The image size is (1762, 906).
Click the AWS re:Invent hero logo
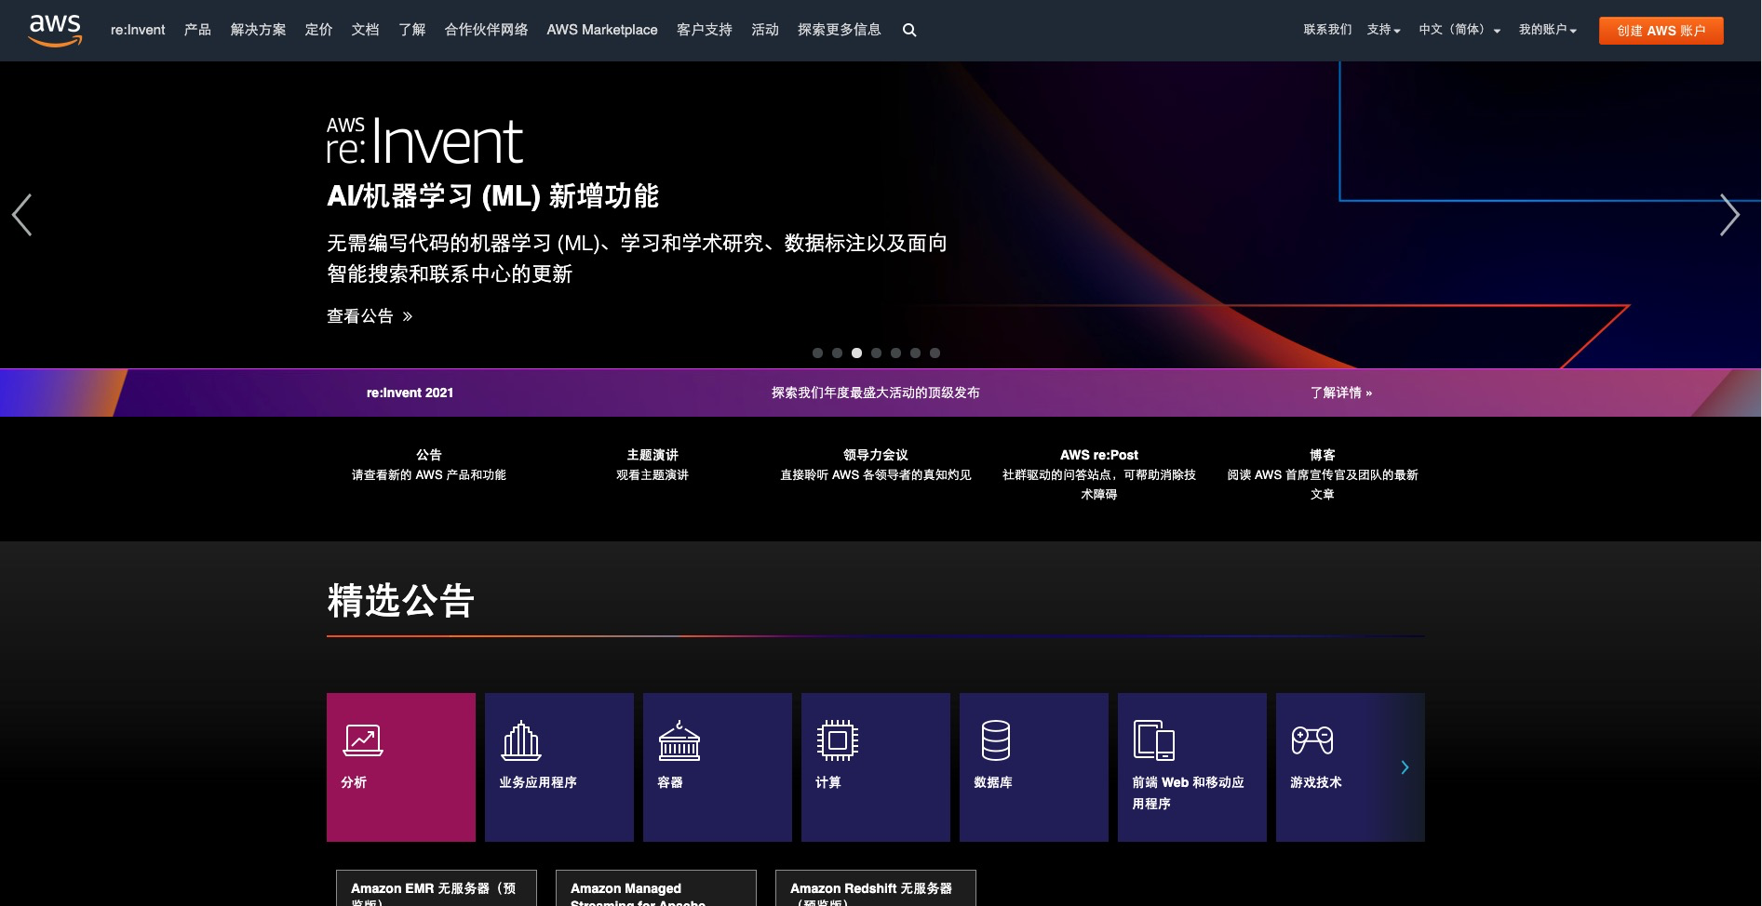pos(424,141)
